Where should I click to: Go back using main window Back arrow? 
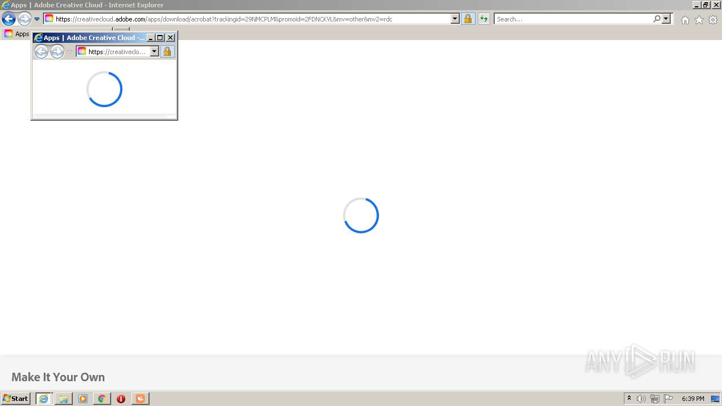click(8, 19)
